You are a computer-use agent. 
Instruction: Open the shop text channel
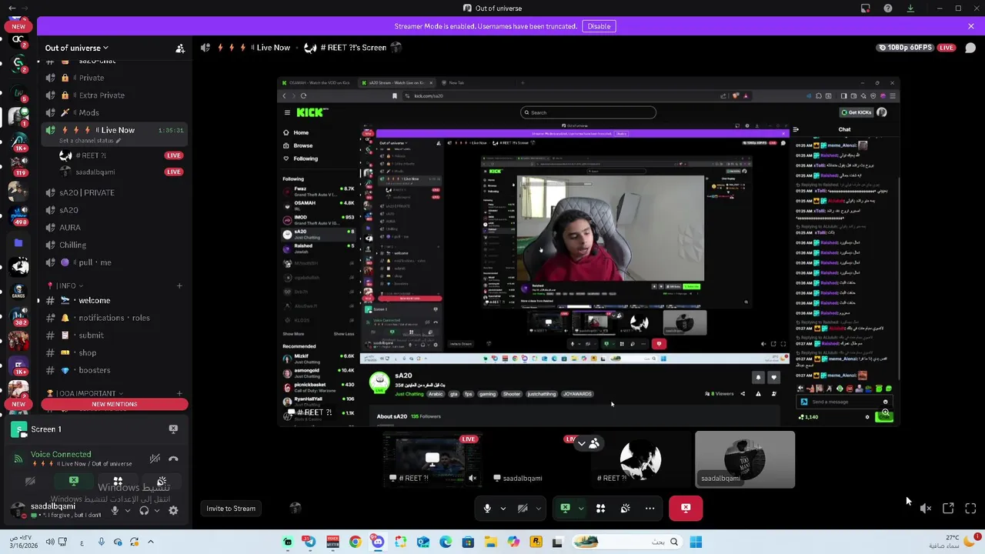115,353
